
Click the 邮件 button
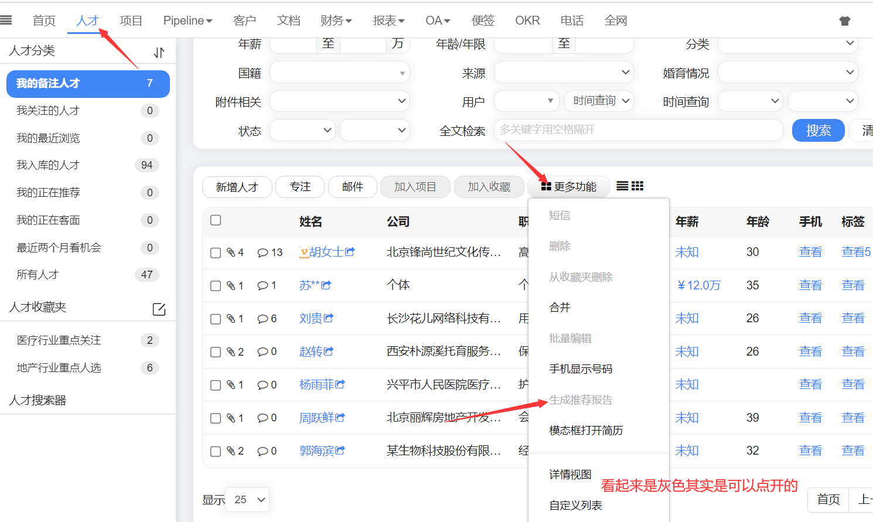click(352, 187)
